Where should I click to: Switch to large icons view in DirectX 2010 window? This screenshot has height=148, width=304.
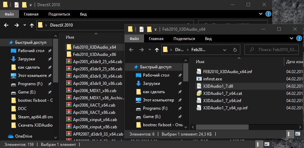[x=267, y=144]
